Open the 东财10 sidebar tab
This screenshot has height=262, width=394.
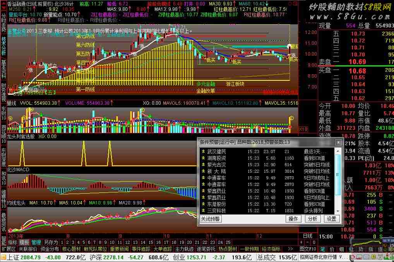click(x=3, y=114)
